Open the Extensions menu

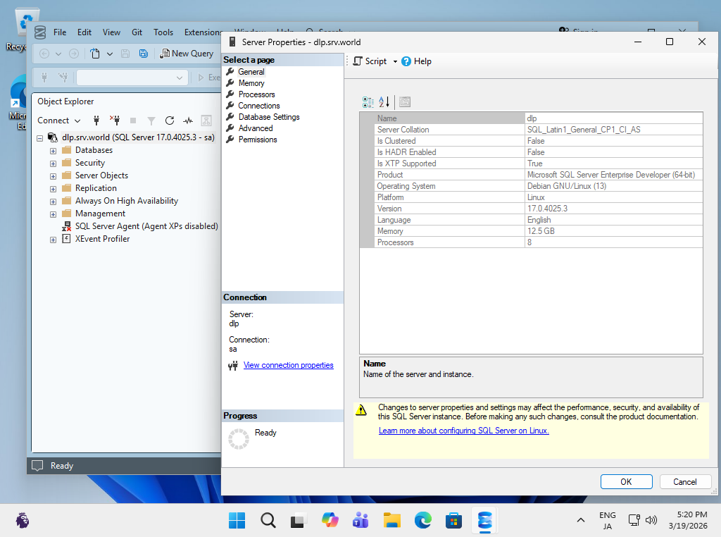coord(202,32)
